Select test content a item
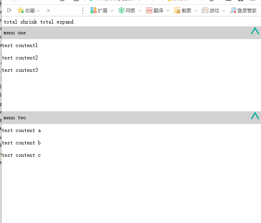The width and height of the screenshot is (261, 223). (x=21, y=130)
